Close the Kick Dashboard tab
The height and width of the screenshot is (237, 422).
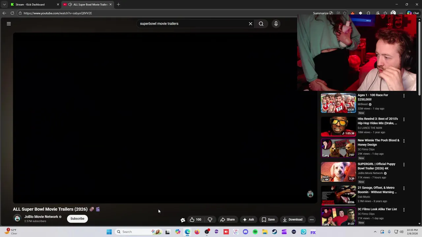(x=58, y=5)
